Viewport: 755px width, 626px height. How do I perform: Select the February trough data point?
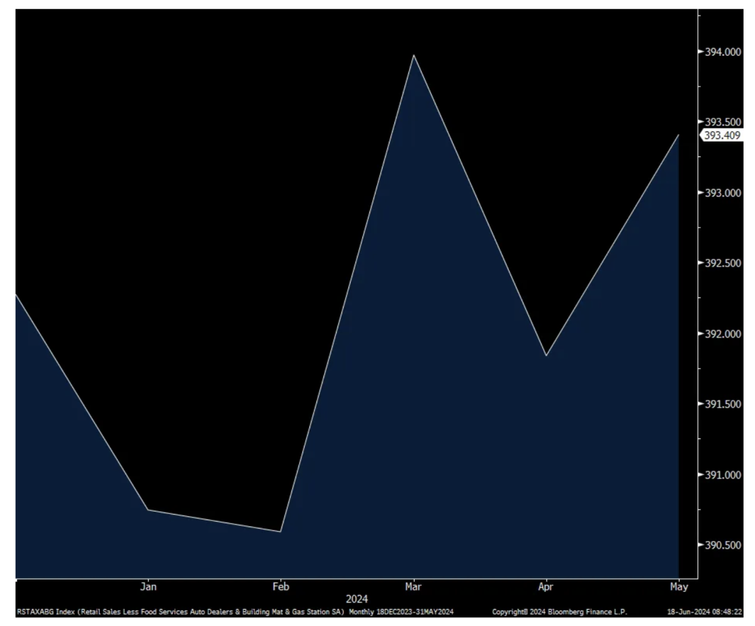(281, 532)
